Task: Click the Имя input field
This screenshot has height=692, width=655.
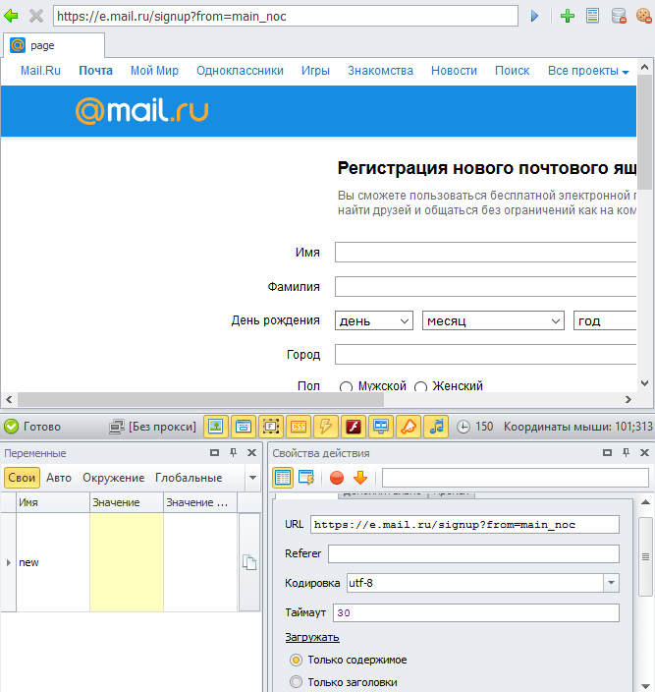Action: tap(486, 252)
